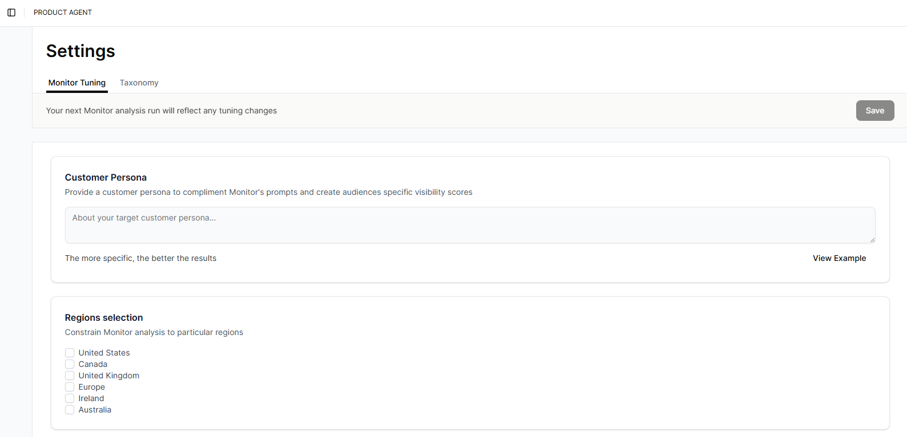
Task: Toggle the sidebar panel icon
Action: pos(11,13)
